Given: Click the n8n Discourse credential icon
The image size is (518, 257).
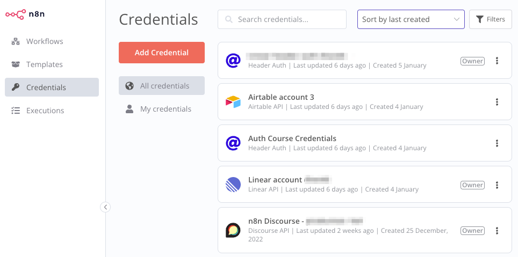Looking at the screenshot, I should pyautogui.click(x=233, y=230).
